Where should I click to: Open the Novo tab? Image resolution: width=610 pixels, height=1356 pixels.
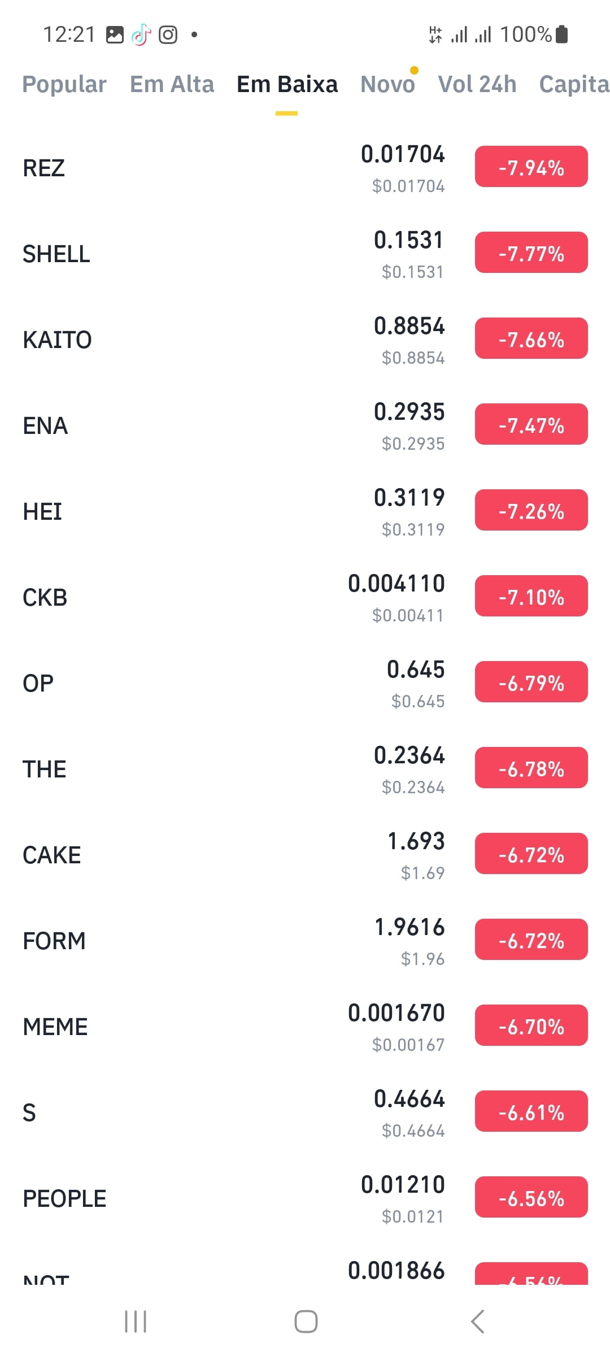(387, 84)
